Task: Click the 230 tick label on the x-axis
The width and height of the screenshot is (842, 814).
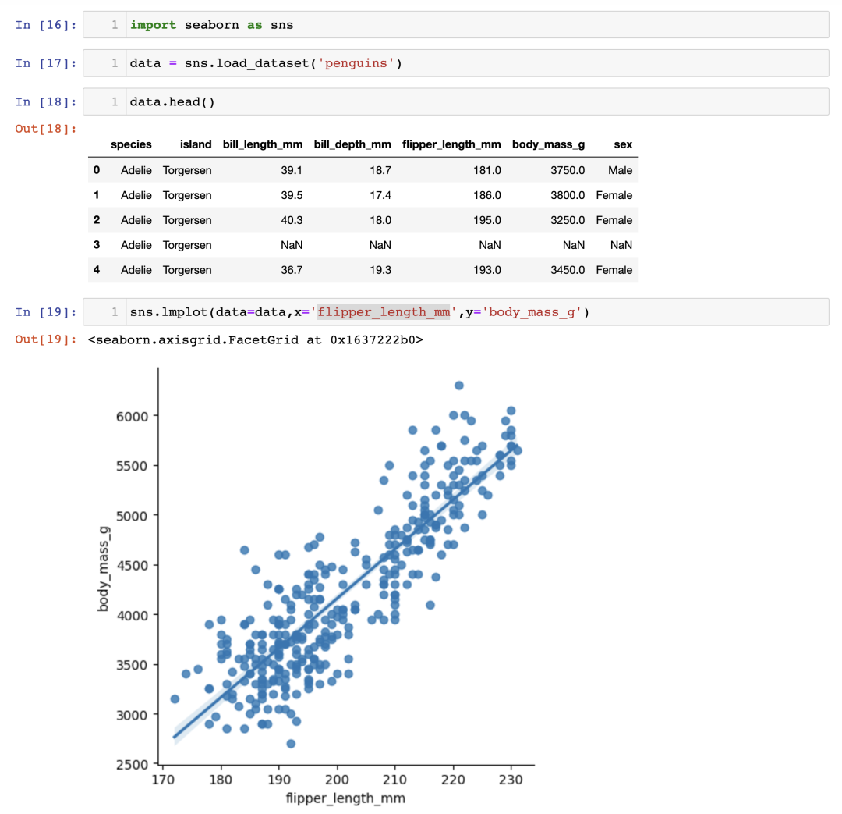Action: [511, 780]
